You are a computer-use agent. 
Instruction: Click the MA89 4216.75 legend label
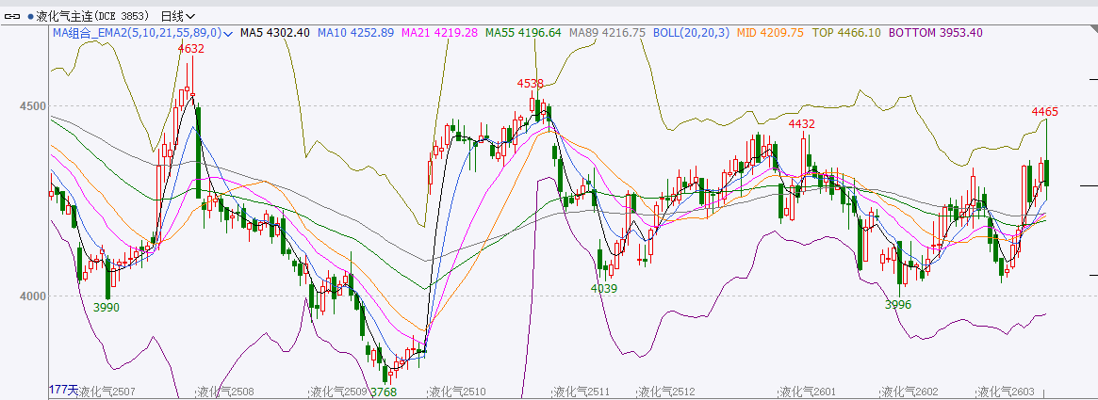tap(607, 33)
